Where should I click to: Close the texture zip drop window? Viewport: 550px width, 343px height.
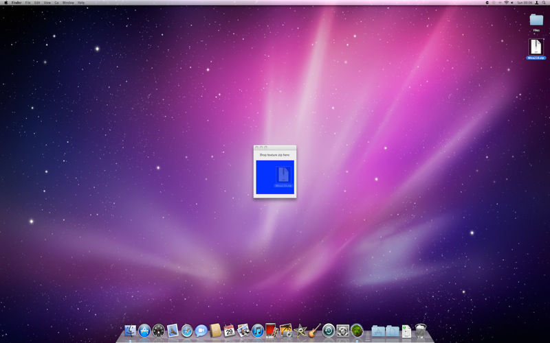tap(256, 147)
